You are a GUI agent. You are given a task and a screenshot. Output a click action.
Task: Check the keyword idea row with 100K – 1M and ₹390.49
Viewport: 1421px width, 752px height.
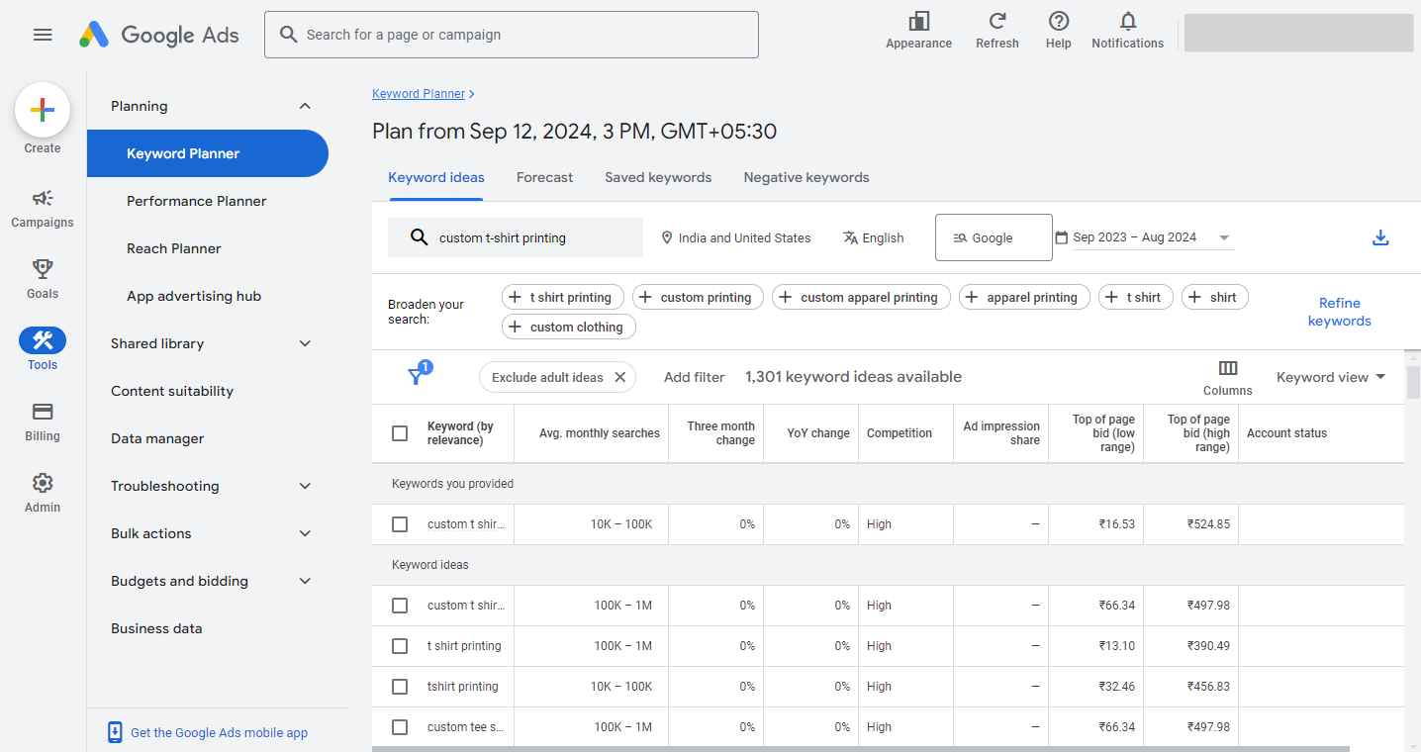400,646
